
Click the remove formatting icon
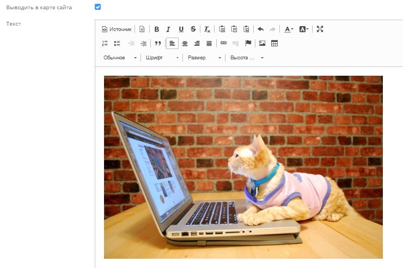[207, 29]
